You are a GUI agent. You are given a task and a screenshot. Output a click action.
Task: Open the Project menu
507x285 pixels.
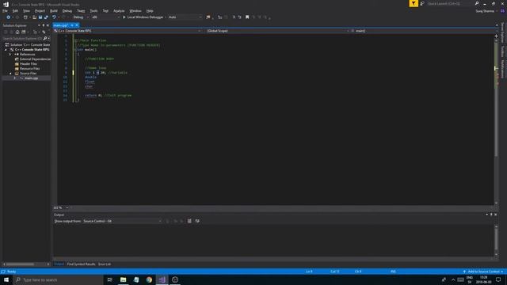[x=40, y=11]
